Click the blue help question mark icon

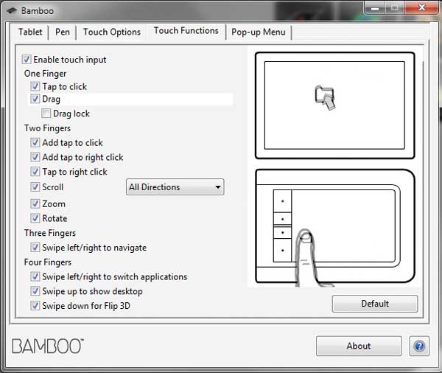coord(419,346)
